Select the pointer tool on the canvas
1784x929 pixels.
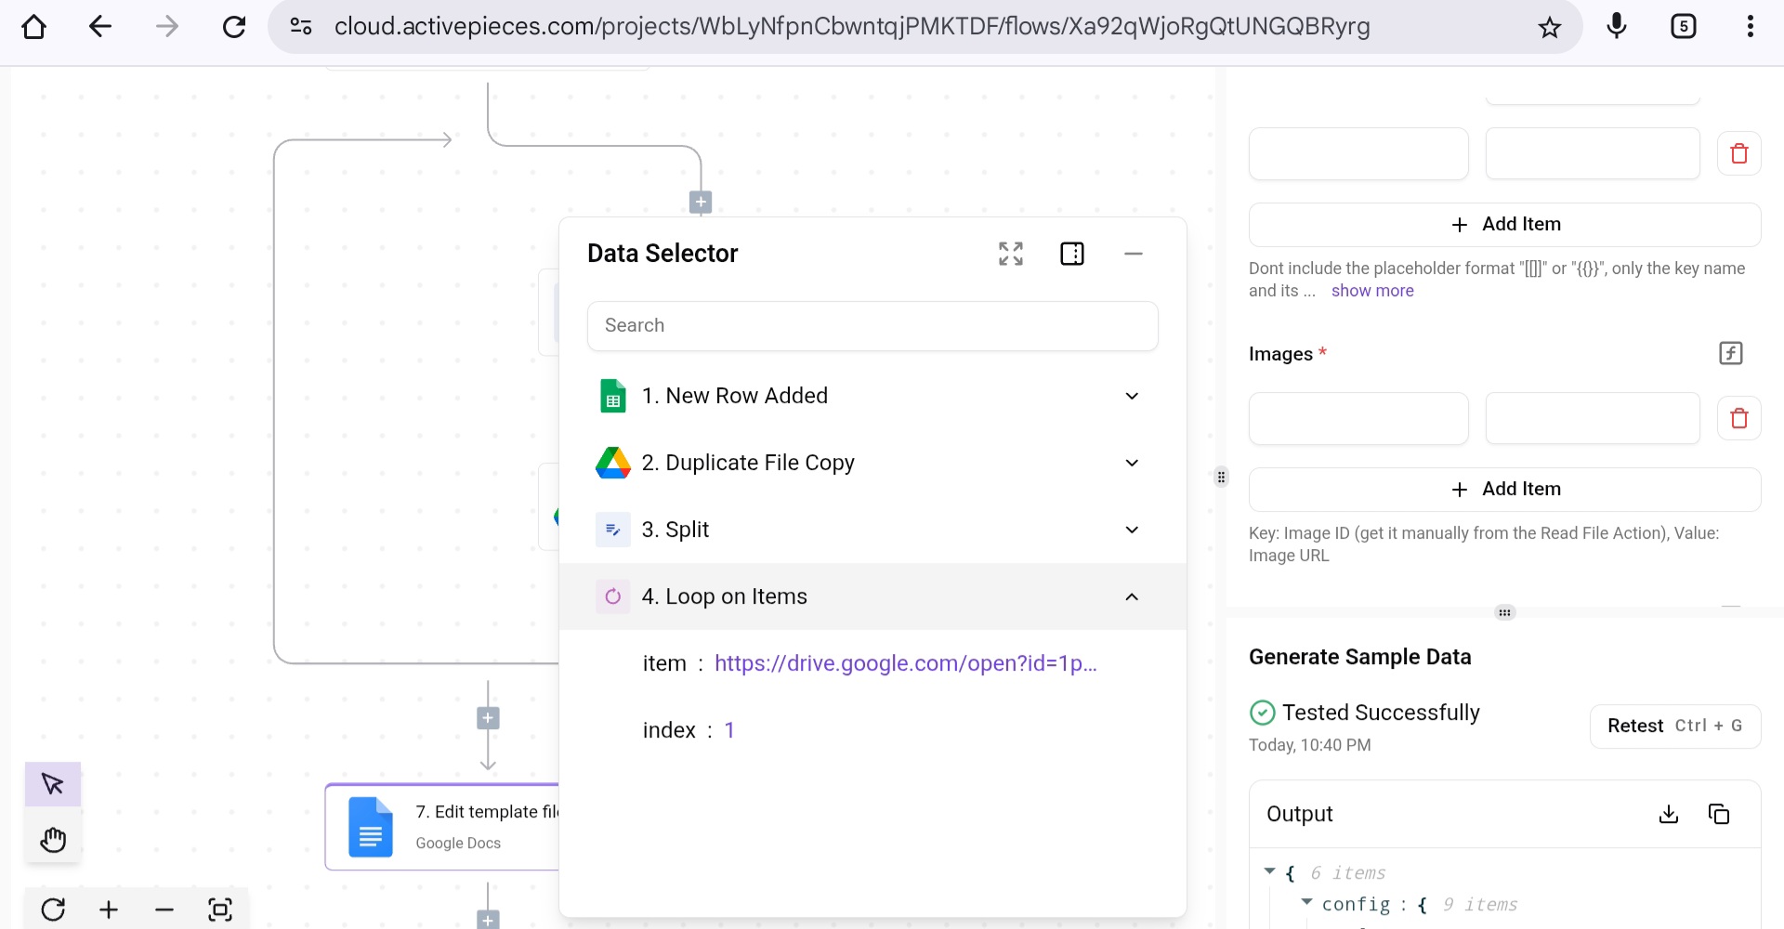[52, 784]
